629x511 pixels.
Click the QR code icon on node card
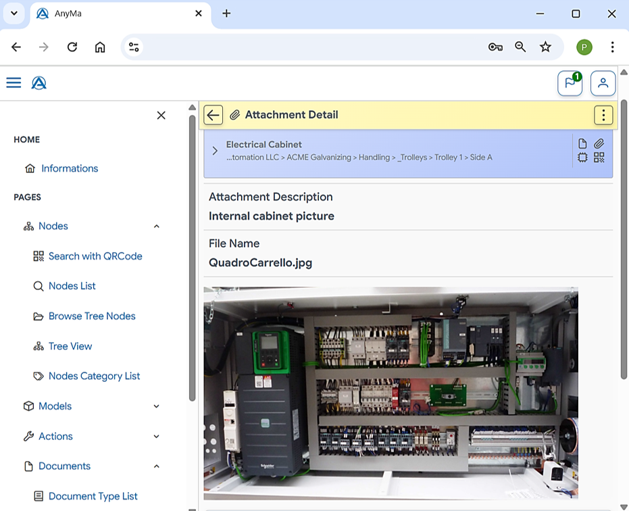tap(599, 157)
